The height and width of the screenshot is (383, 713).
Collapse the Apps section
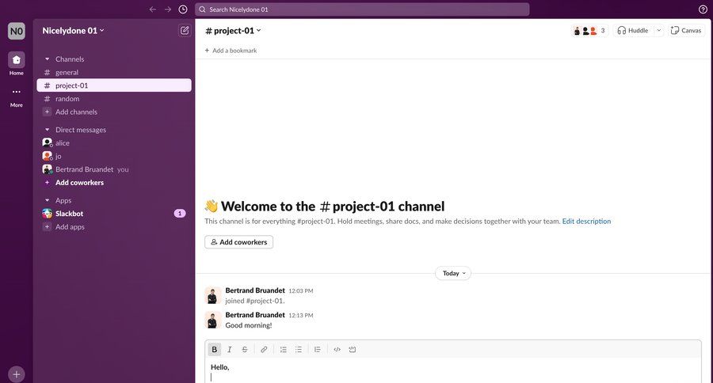tap(47, 200)
